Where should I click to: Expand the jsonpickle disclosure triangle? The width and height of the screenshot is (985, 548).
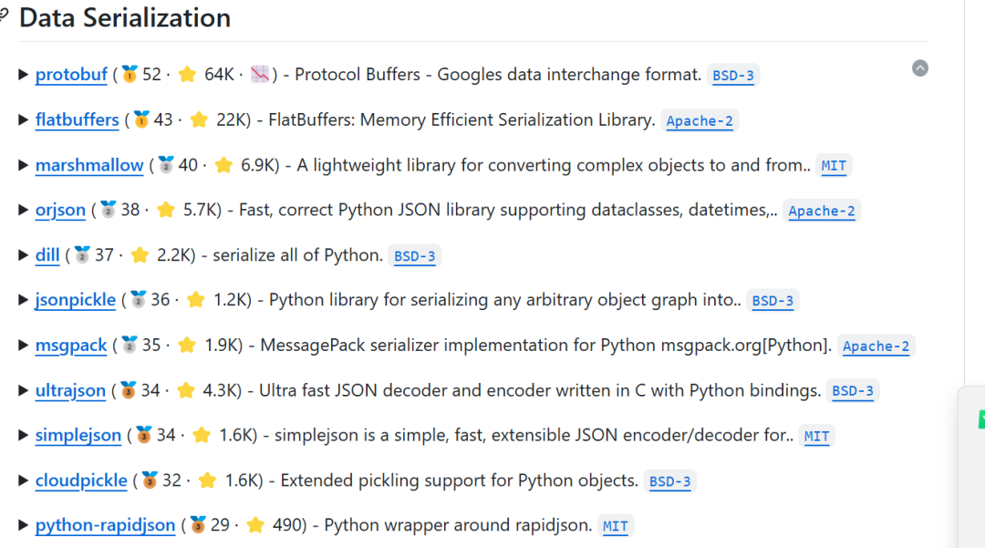coord(24,300)
